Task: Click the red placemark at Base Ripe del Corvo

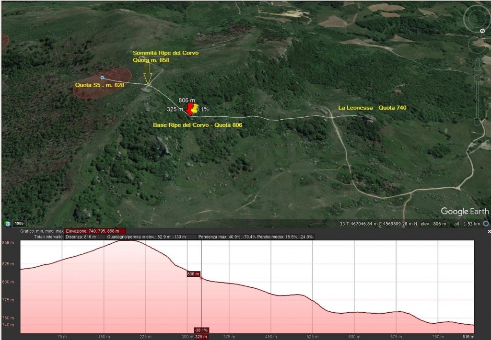Action: (x=190, y=110)
